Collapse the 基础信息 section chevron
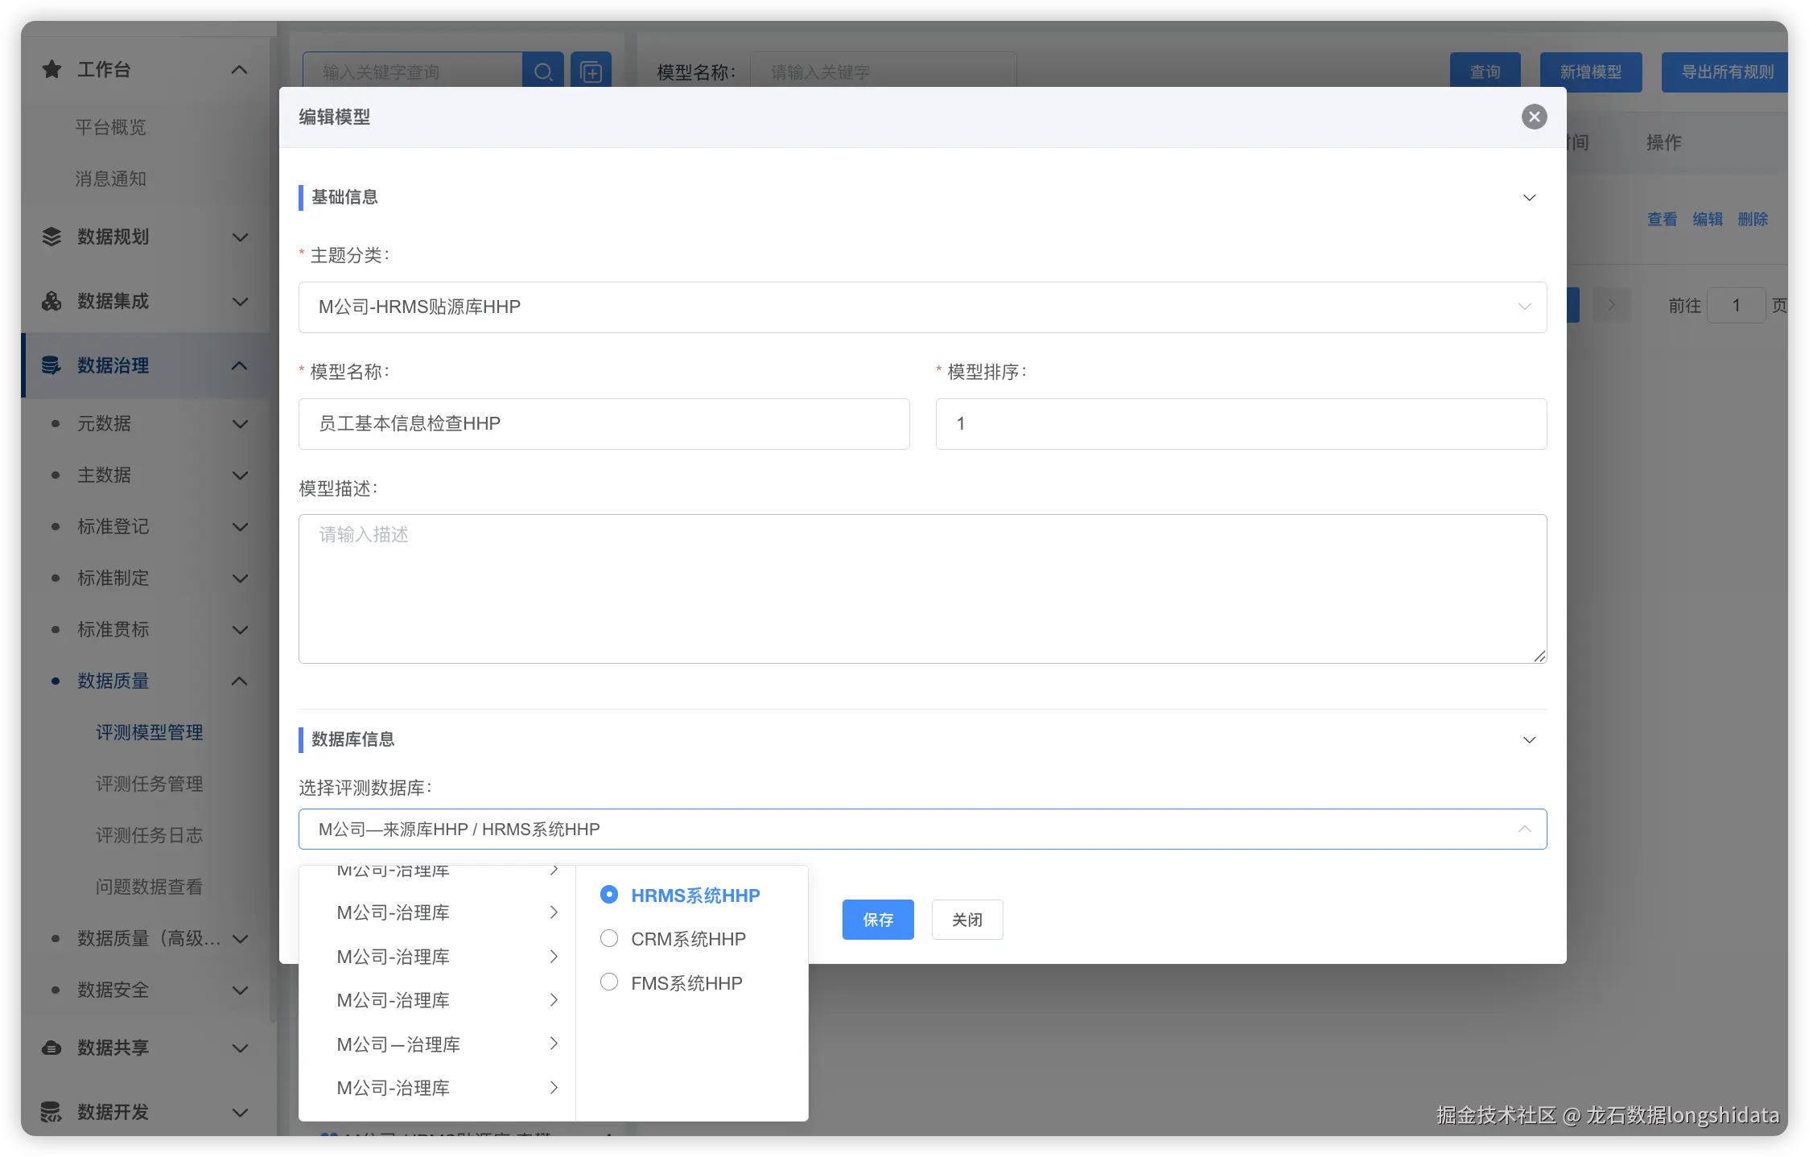1809x1157 pixels. 1529,198
